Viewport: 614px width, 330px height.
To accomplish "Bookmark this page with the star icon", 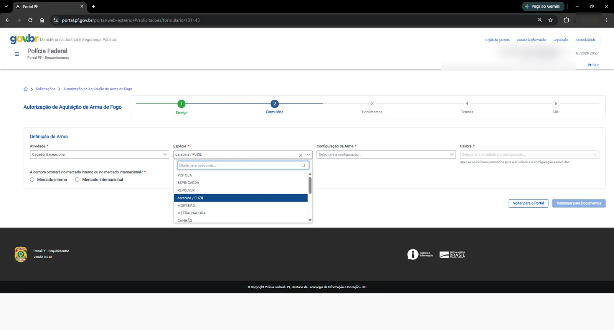I will click(x=550, y=20).
